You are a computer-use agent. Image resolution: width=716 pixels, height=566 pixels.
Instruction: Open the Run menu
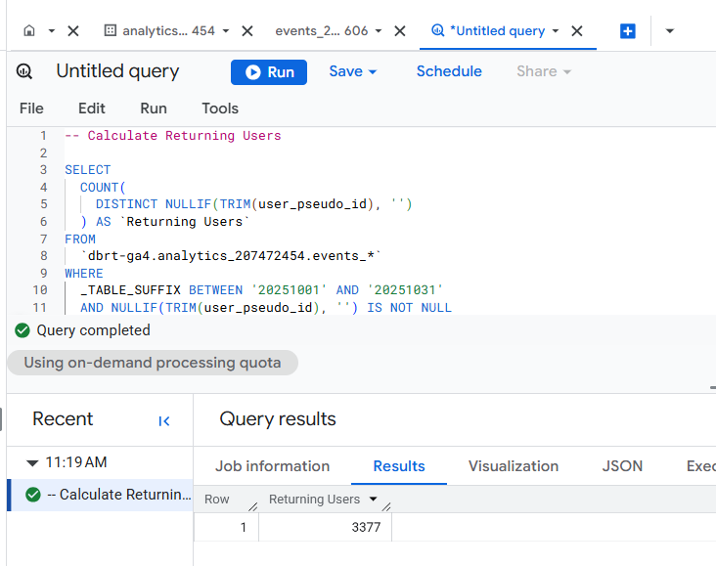coord(154,109)
